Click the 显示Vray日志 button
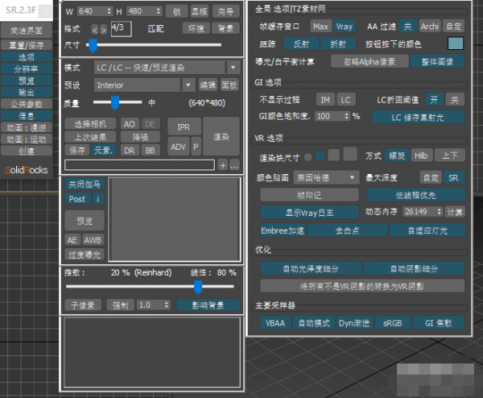This screenshot has height=398, width=483. point(309,213)
